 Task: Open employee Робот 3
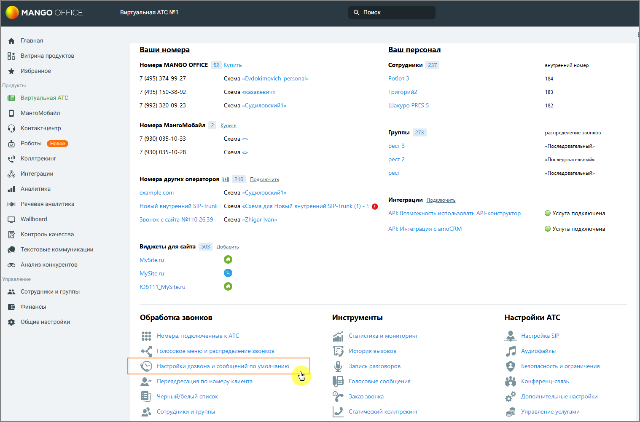[398, 79]
